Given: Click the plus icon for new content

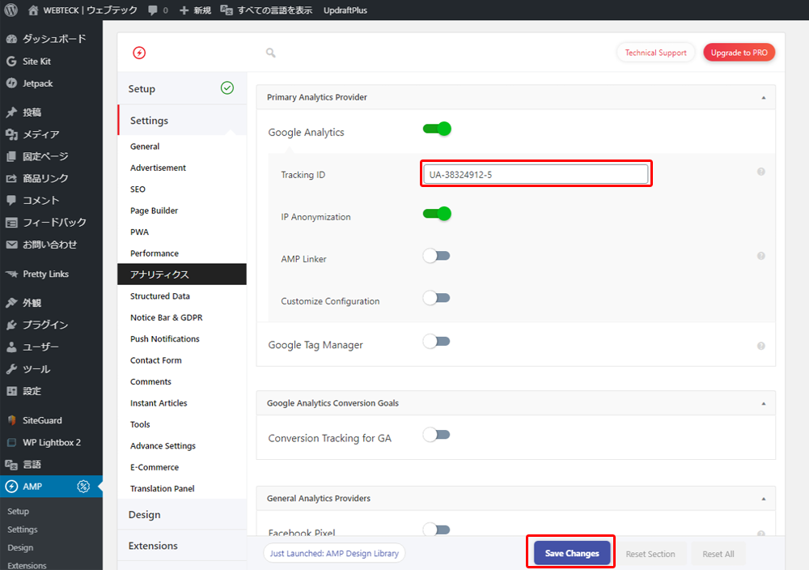Looking at the screenshot, I should coord(184,11).
